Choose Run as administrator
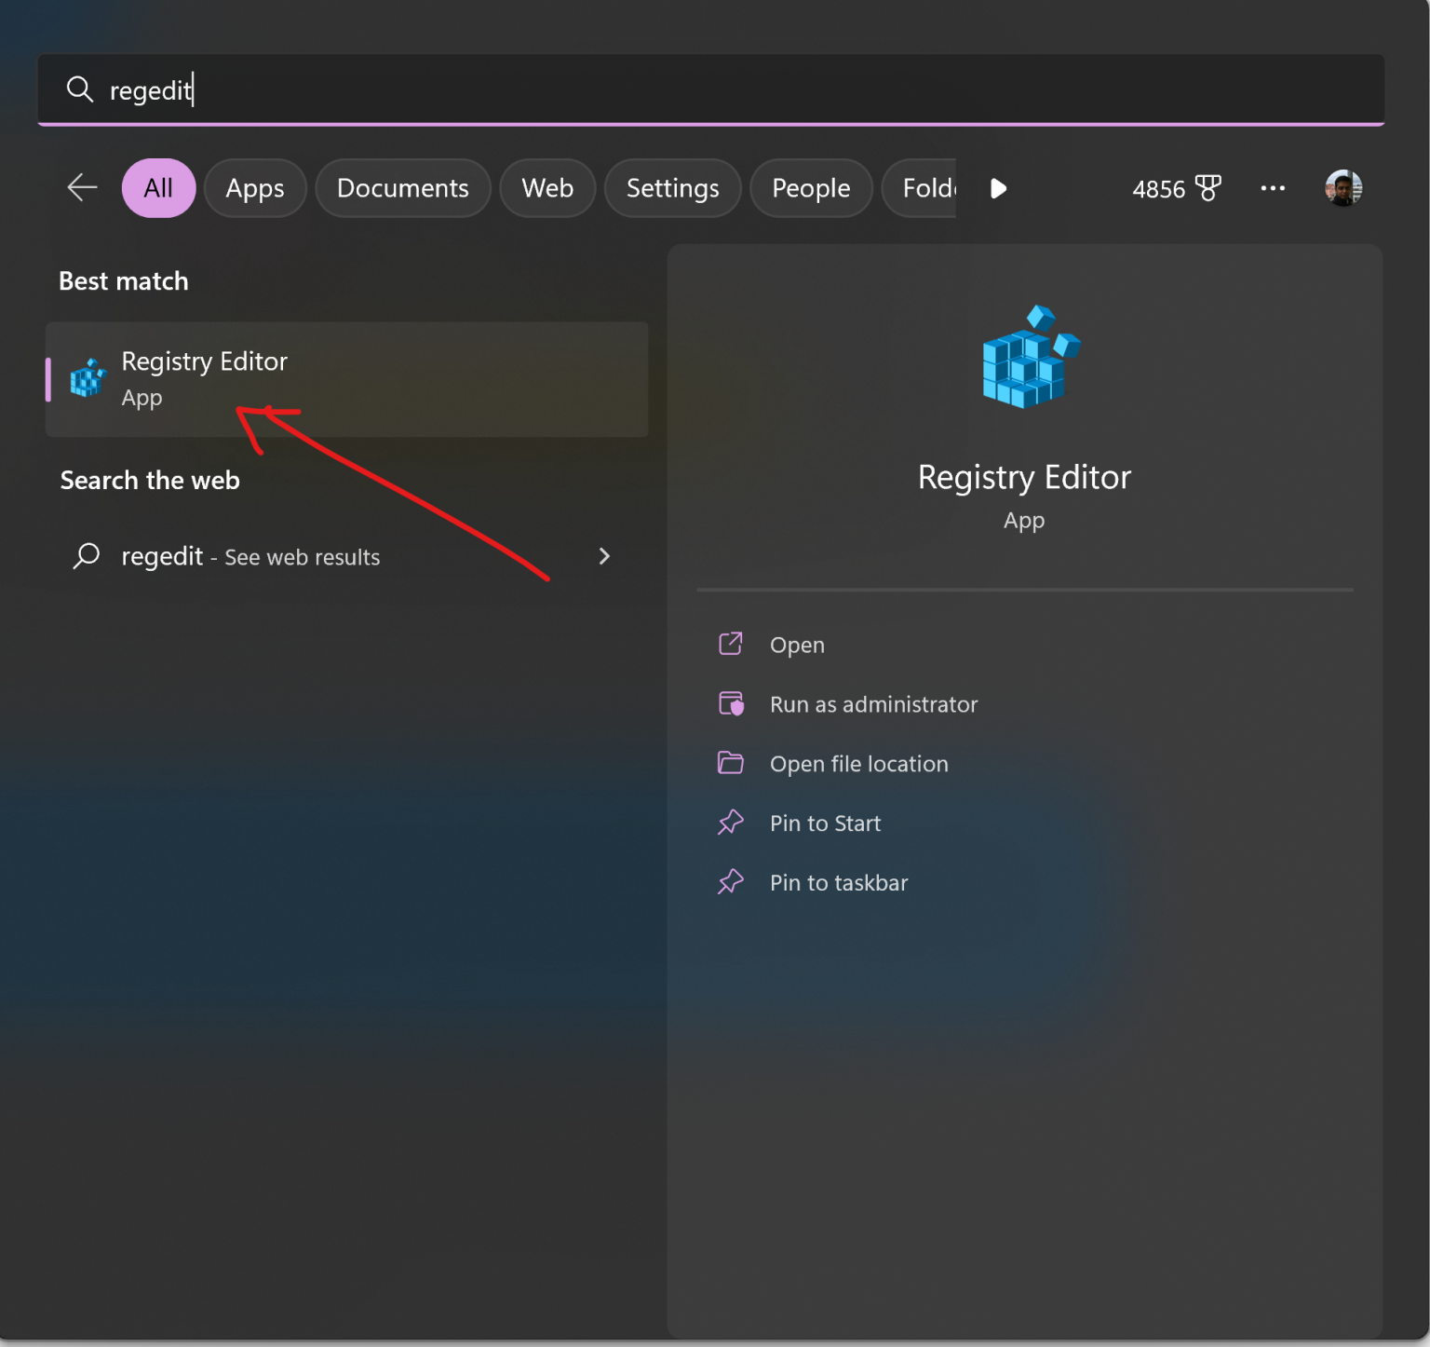This screenshot has width=1430, height=1347. [873, 704]
